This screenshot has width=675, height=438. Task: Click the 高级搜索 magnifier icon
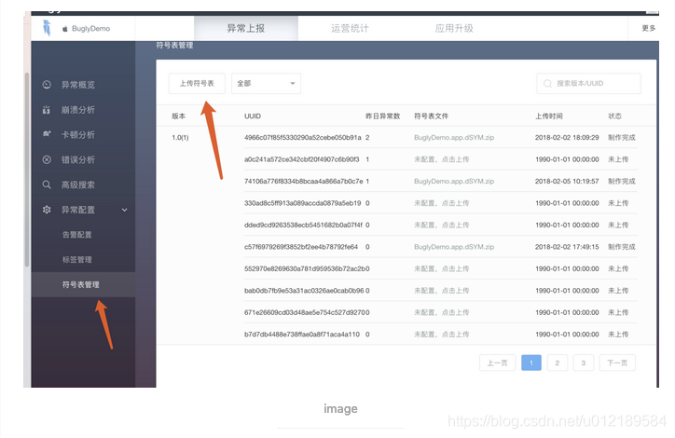(47, 185)
